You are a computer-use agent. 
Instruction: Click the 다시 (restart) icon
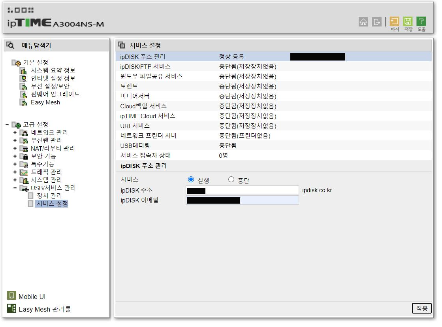(x=394, y=21)
